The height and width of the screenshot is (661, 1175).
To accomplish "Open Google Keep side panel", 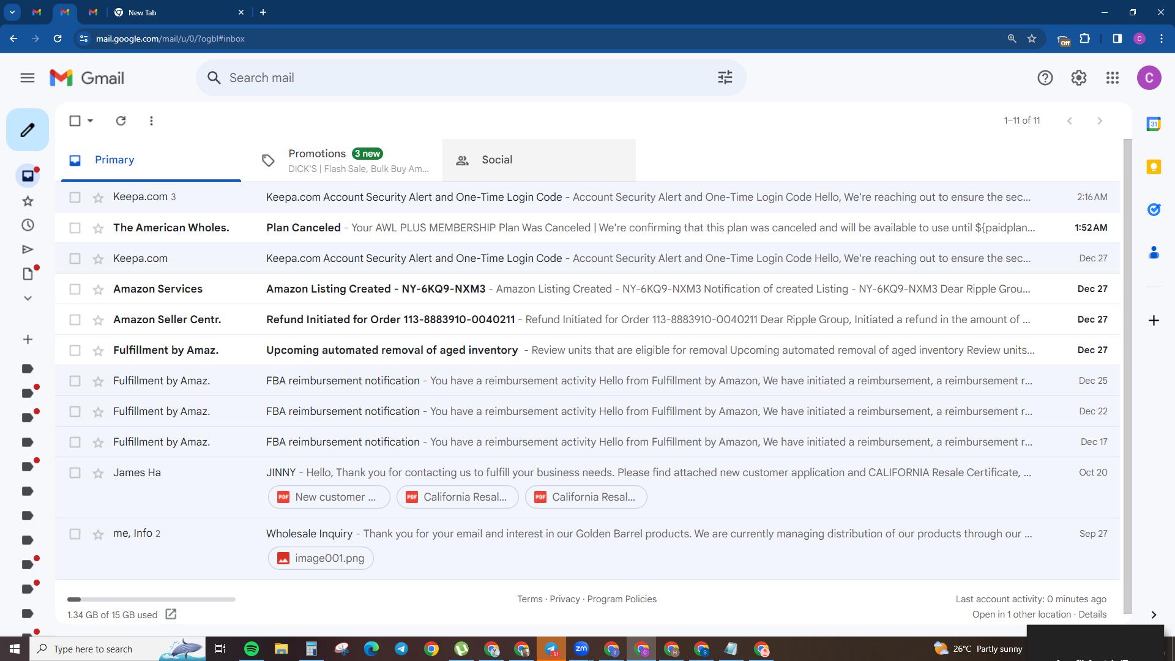I will (1154, 167).
